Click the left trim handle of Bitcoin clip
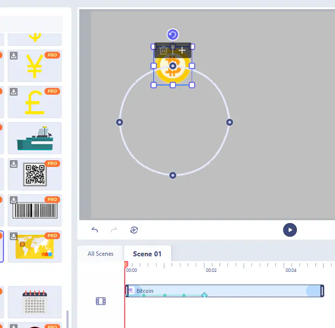Screen dimensions: 335x328 pos(127,290)
